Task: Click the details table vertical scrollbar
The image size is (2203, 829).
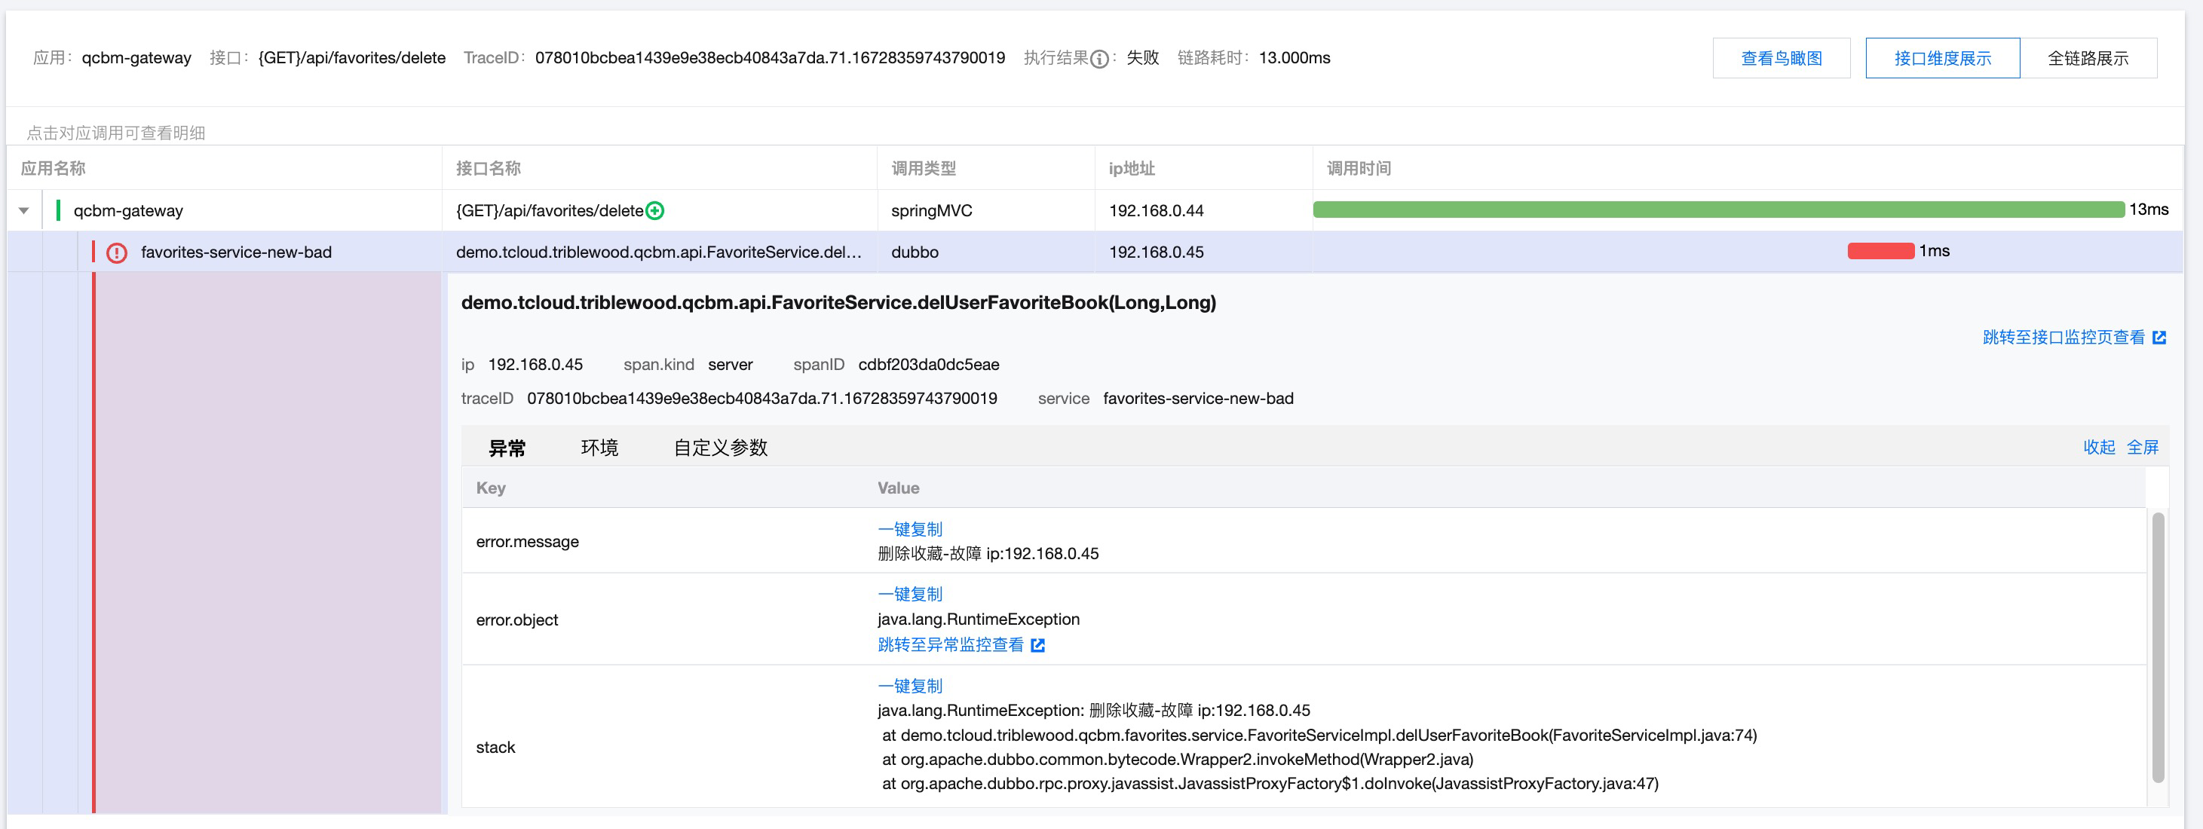Action: point(2158,647)
